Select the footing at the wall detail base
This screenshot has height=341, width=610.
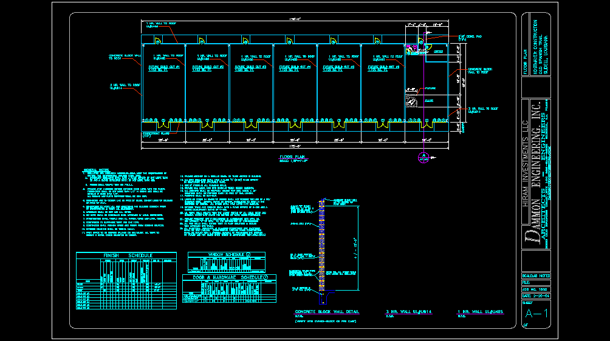tap(328, 292)
